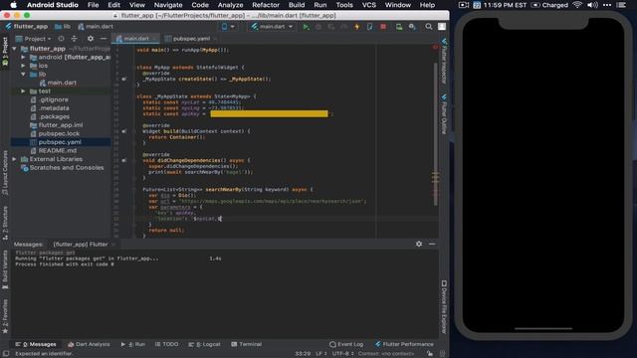Open Flutter Performance tool window
This screenshot has width=637, height=358.
point(404,344)
